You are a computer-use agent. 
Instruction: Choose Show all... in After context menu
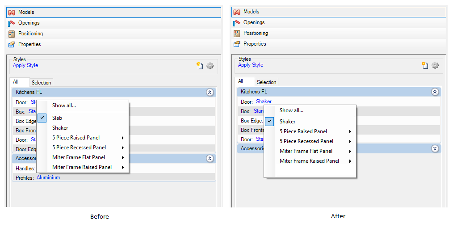[x=310, y=111]
